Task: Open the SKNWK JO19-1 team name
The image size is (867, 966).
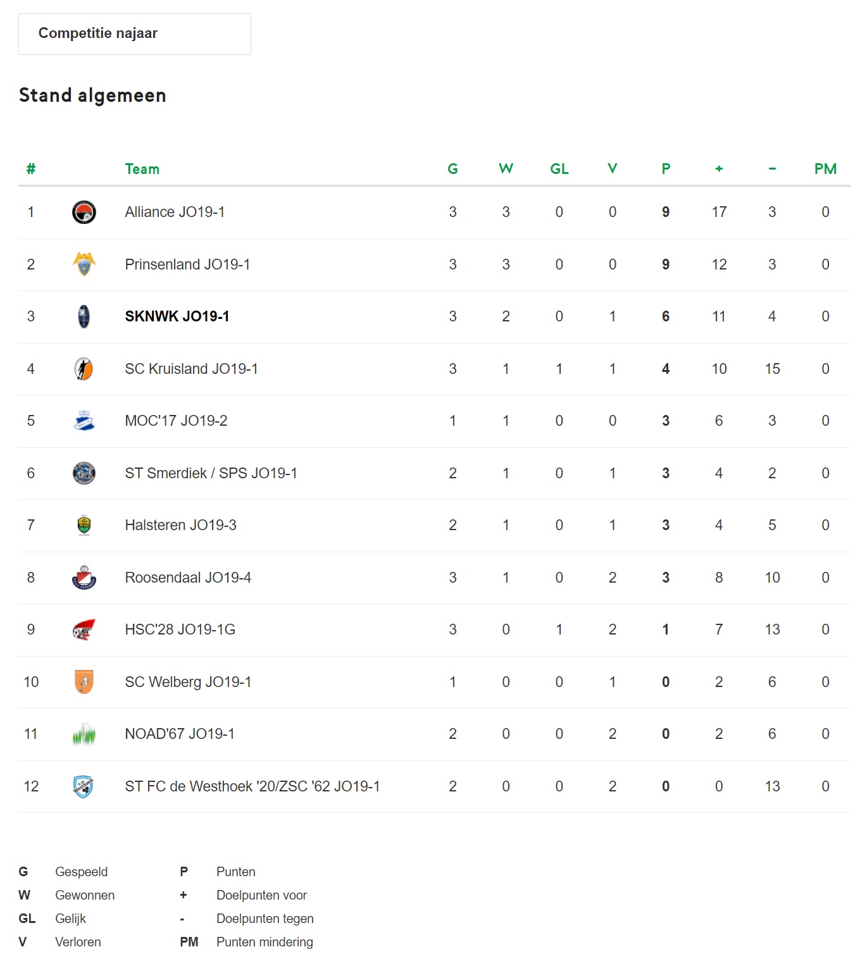Action: 177,316
